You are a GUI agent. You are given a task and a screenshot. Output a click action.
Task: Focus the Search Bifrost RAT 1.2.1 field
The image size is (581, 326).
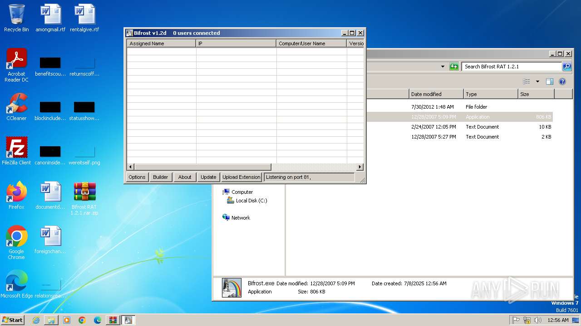[512, 67]
